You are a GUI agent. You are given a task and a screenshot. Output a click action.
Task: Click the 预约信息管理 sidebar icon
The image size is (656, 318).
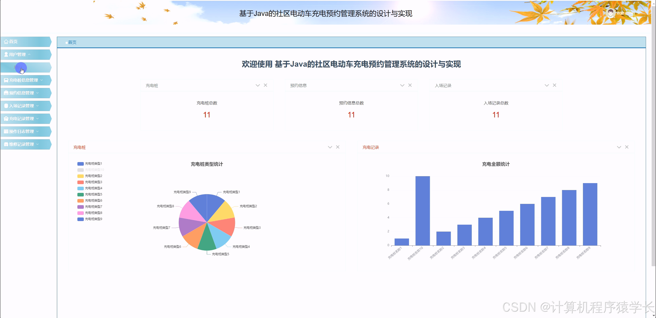6,93
